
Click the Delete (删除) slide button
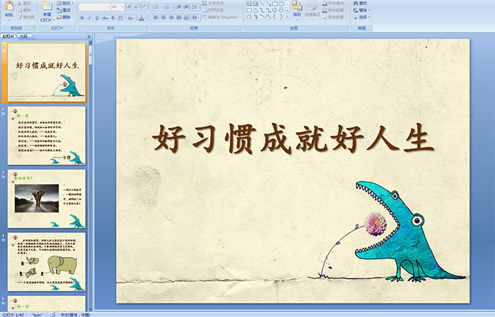pos(64,17)
